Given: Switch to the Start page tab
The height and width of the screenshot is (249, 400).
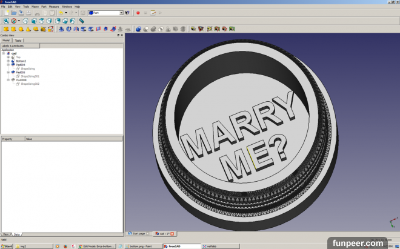Looking at the screenshot, I should [x=137, y=233].
